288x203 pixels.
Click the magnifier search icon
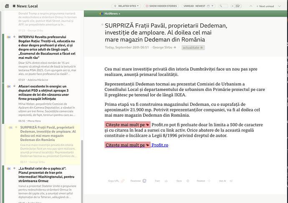tap(221, 6)
